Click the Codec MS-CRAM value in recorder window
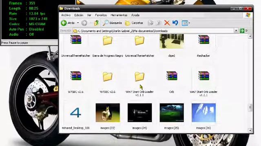 pos(37,24)
